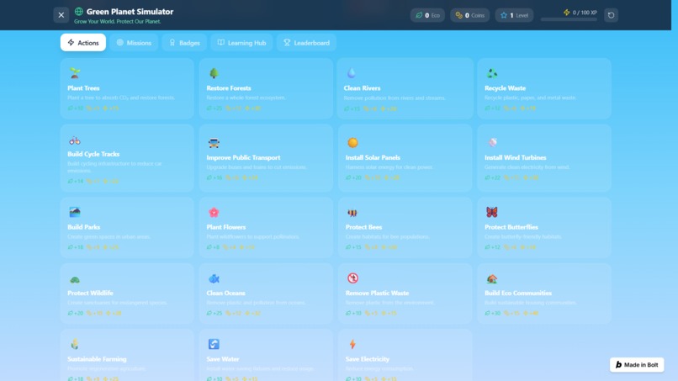Click the reset progress circular arrow icon

pyautogui.click(x=611, y=15)
